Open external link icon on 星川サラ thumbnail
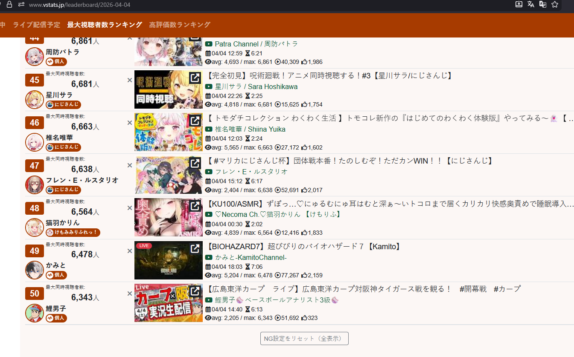The width and height of the screenshot is (574, 357). click(195, 78)
